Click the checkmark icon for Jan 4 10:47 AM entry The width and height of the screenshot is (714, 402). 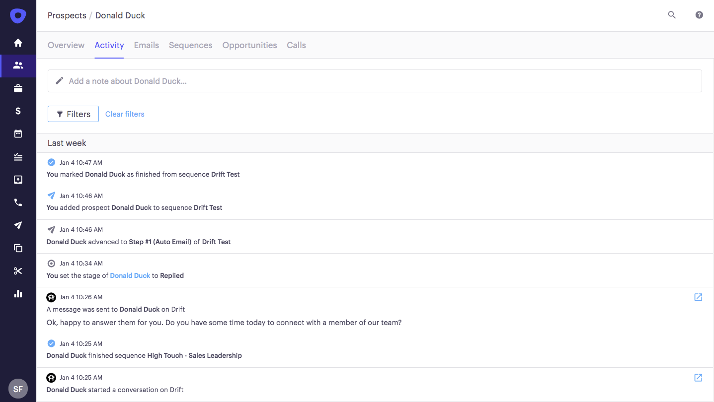pyautogui.click(x=51, y=162)
